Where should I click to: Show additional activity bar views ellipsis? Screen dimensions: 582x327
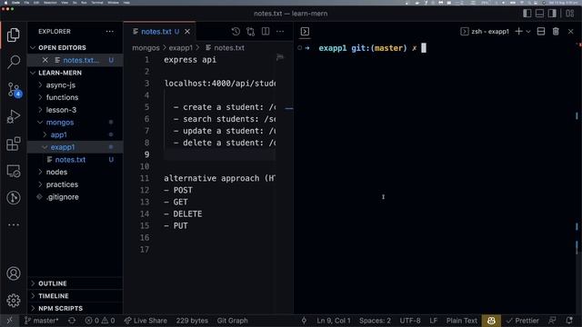pos(14,224)
